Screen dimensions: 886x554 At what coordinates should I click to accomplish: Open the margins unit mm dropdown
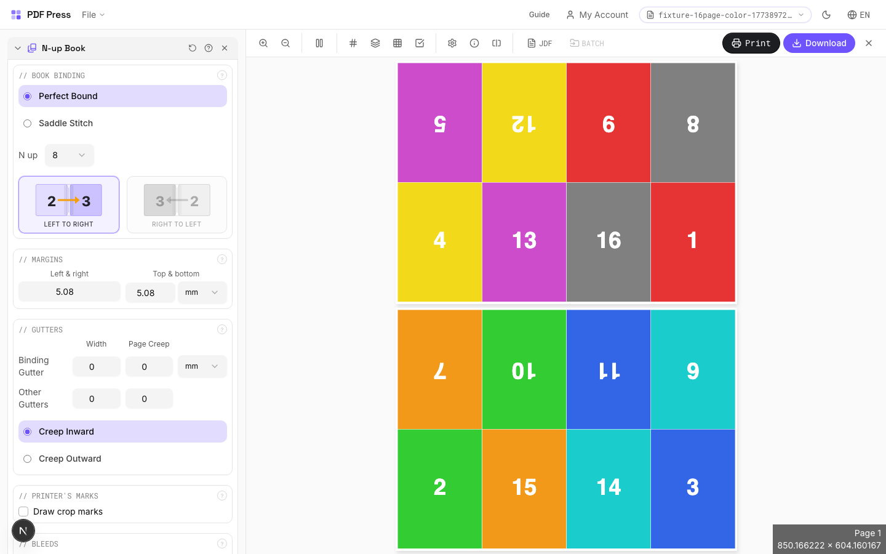[x=202, y=292]
